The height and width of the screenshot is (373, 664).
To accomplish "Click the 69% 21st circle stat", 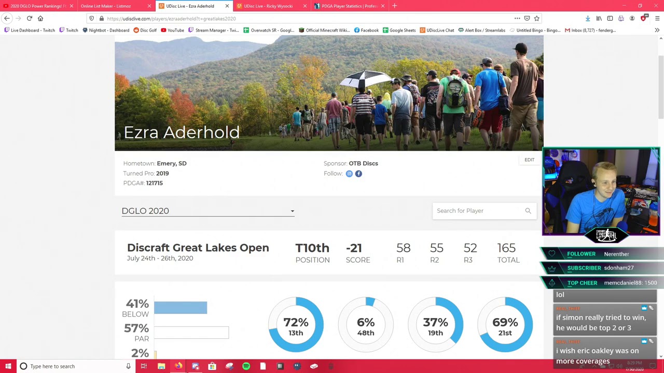I will click(x=505, y=325).
